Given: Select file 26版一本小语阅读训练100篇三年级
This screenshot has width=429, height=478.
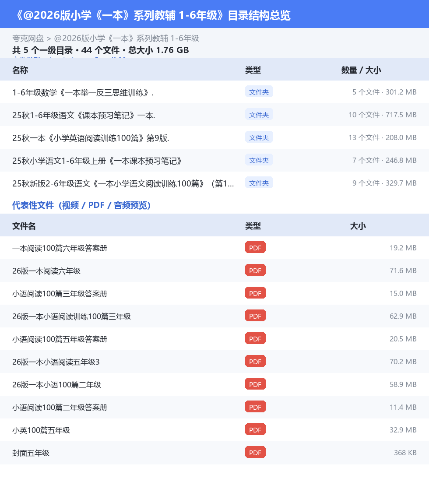Looking at the screenshot, I should (x=71, y=316).
